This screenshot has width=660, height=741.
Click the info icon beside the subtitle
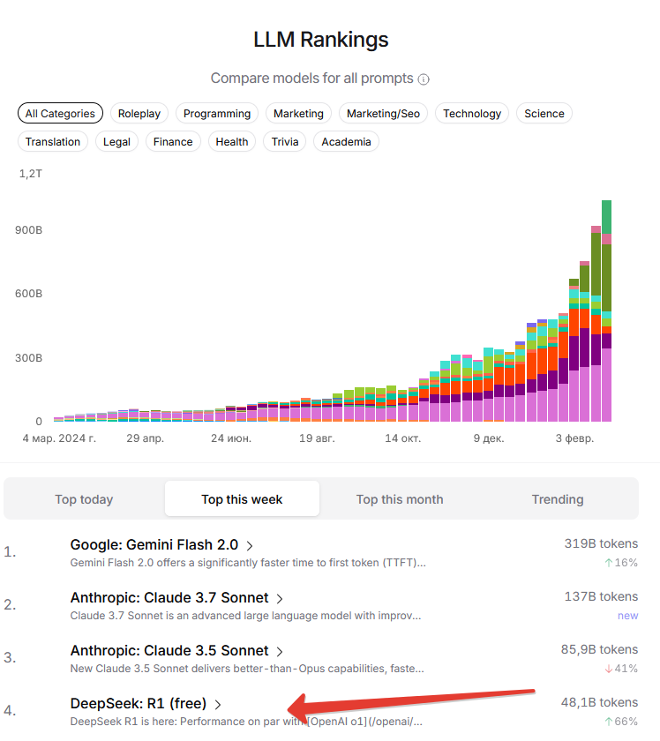point(424,79)
